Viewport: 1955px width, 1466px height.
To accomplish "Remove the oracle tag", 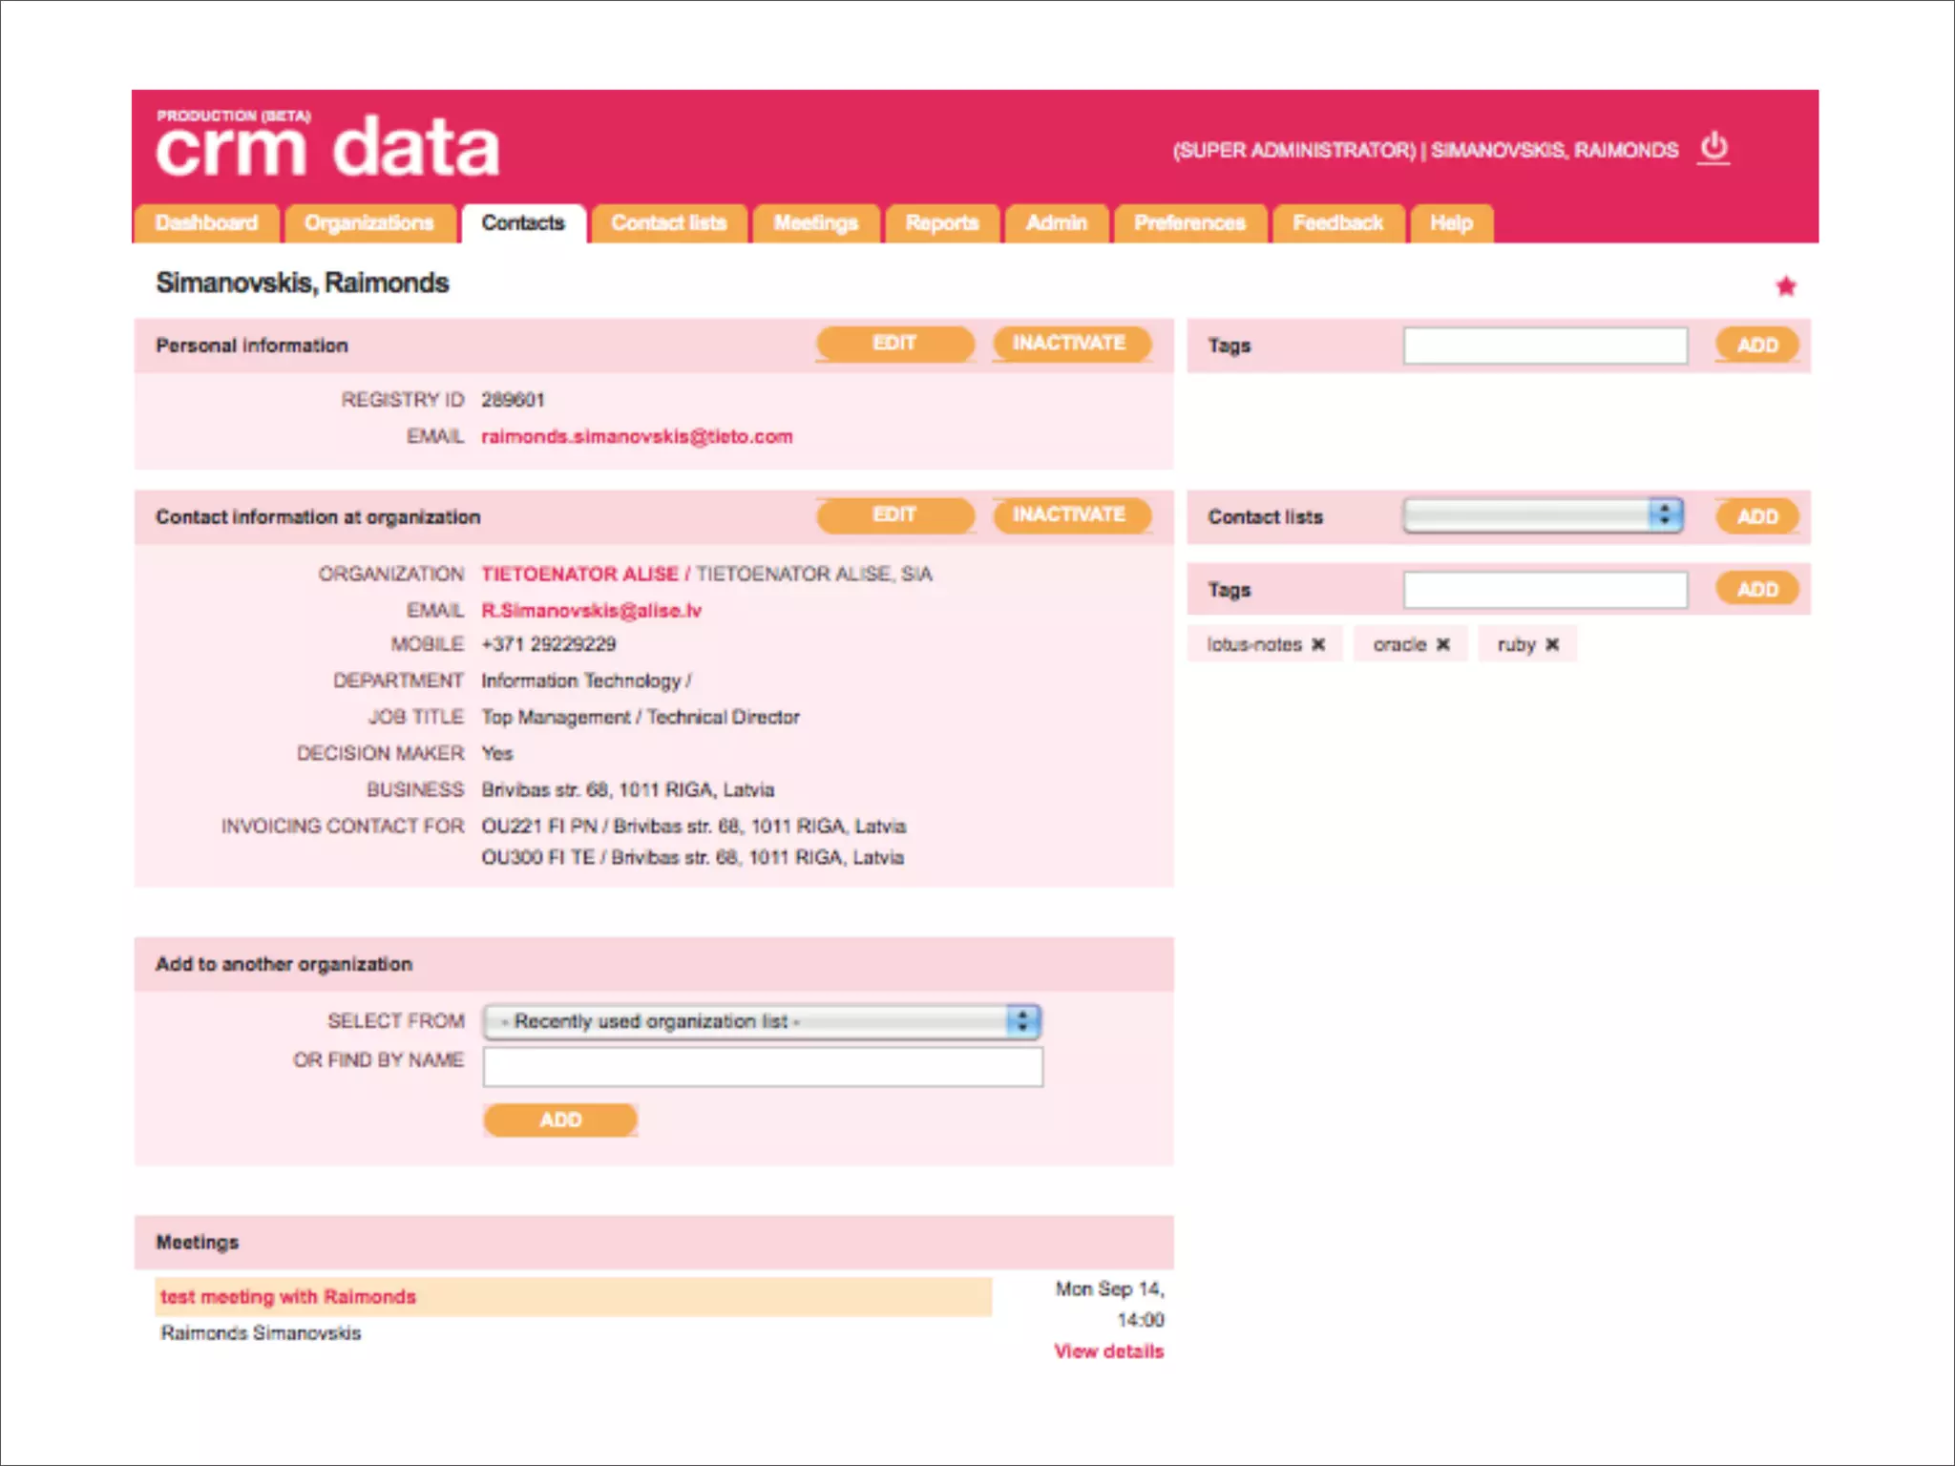I will pos(1443,645).
